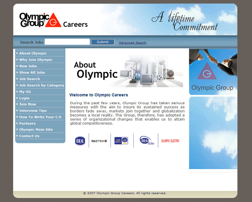
Task: Open the Partners menu item
Action: tap(27, 123)
